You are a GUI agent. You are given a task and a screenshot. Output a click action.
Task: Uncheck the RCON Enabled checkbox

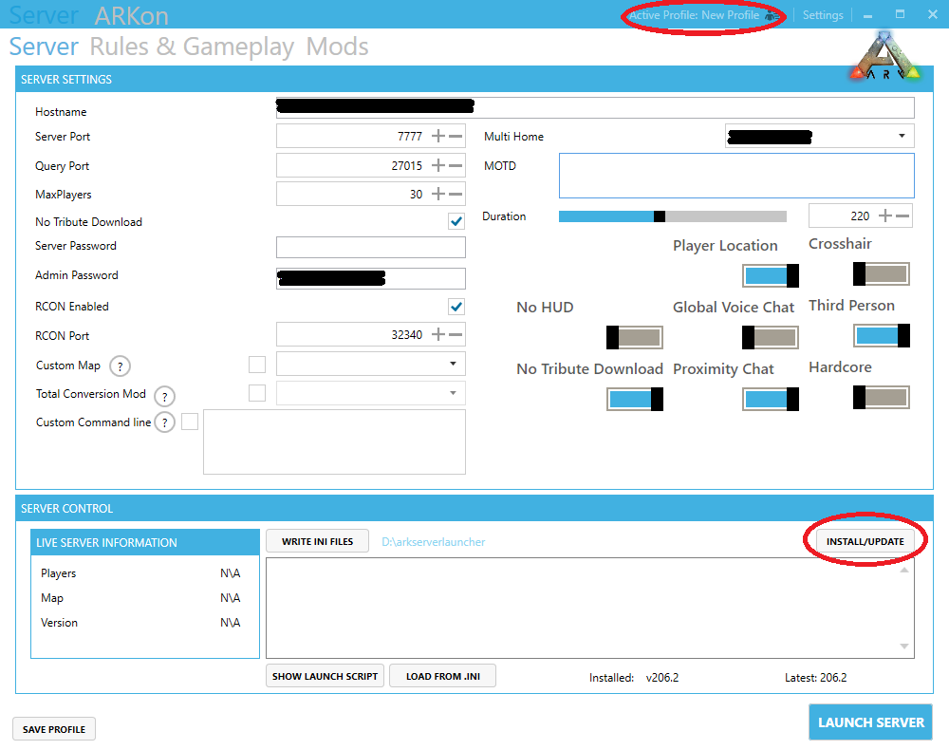pyautogui.click(x=456, y=307)
